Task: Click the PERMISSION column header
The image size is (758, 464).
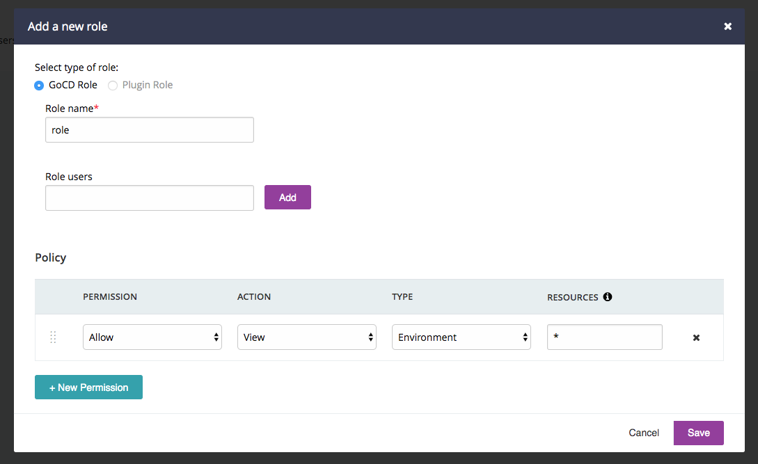Action: point(110,297)
